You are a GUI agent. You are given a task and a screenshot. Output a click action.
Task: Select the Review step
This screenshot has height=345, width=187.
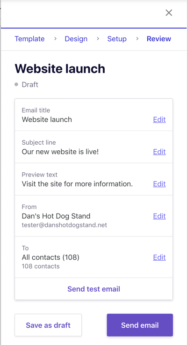pyautogui.click(x=158, y=39)
